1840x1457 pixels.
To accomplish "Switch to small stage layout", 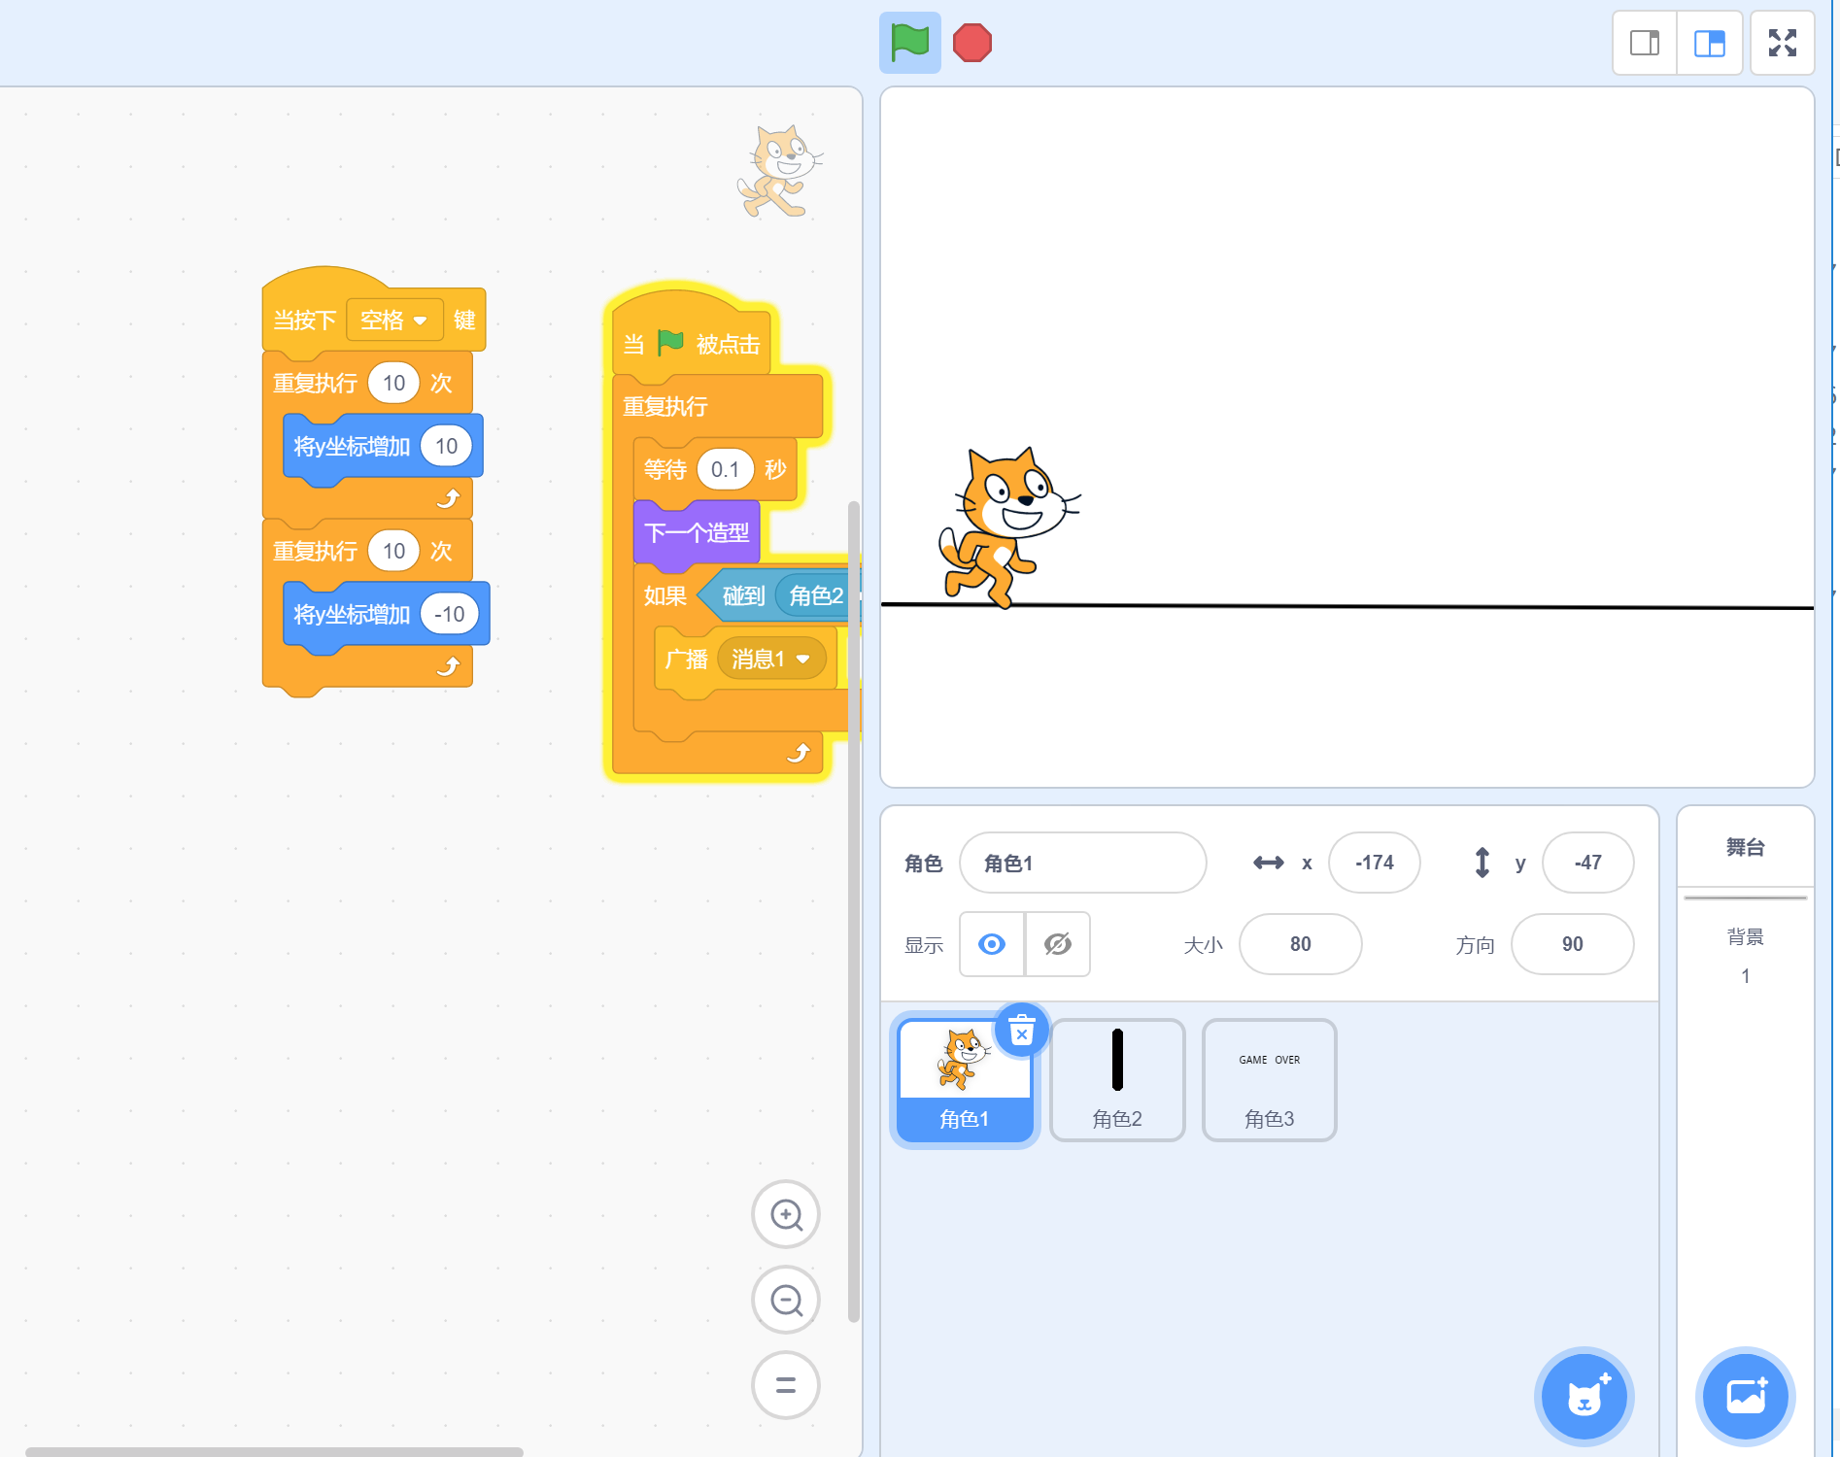I will coord(1645,43).
